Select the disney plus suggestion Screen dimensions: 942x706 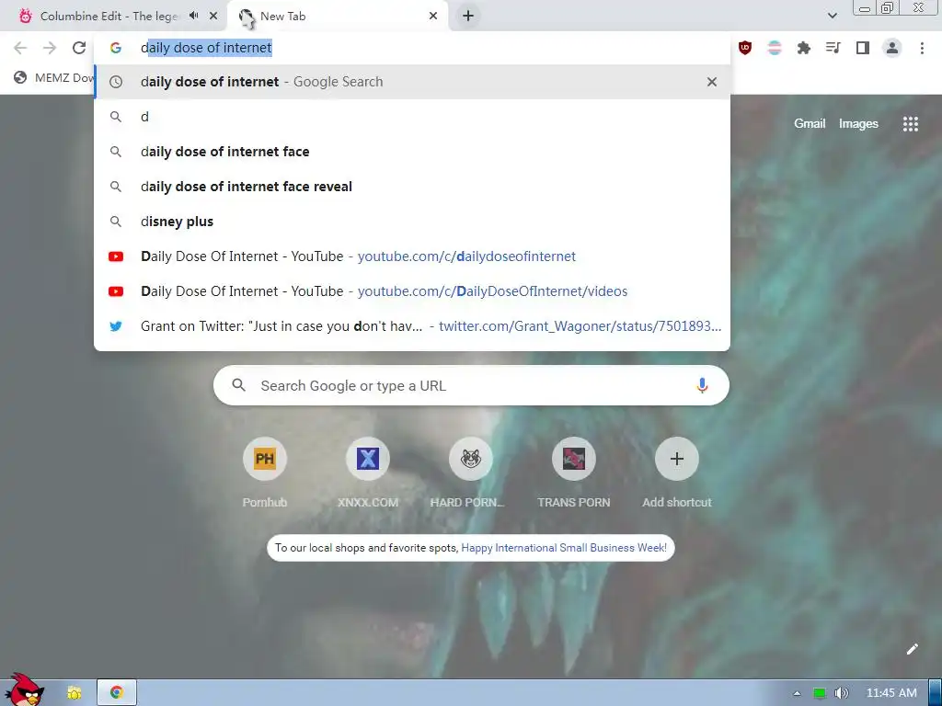[412, 221]
